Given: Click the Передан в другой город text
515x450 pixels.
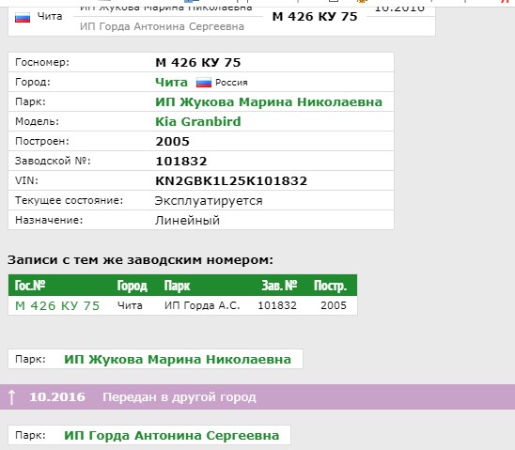Looking at the screenshot, I should (179, 397).
